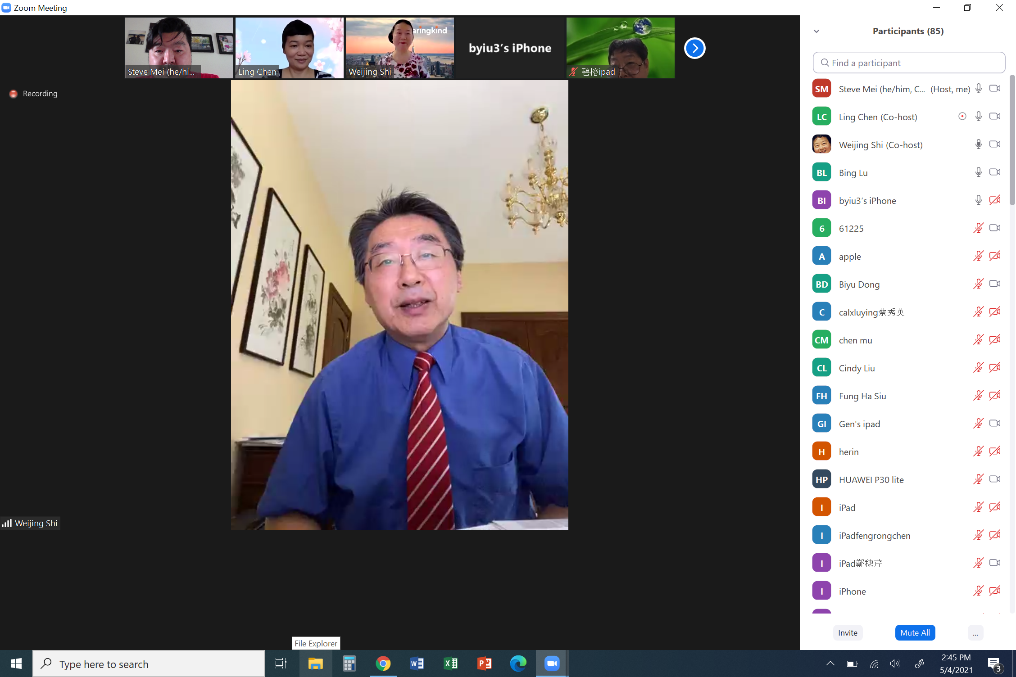Click muted mic icon beside Biyu Dong
1016x677 pixels.
pos(978,284)
